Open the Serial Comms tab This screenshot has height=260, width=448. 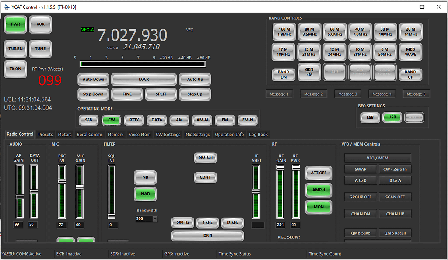tap(90, 135)
